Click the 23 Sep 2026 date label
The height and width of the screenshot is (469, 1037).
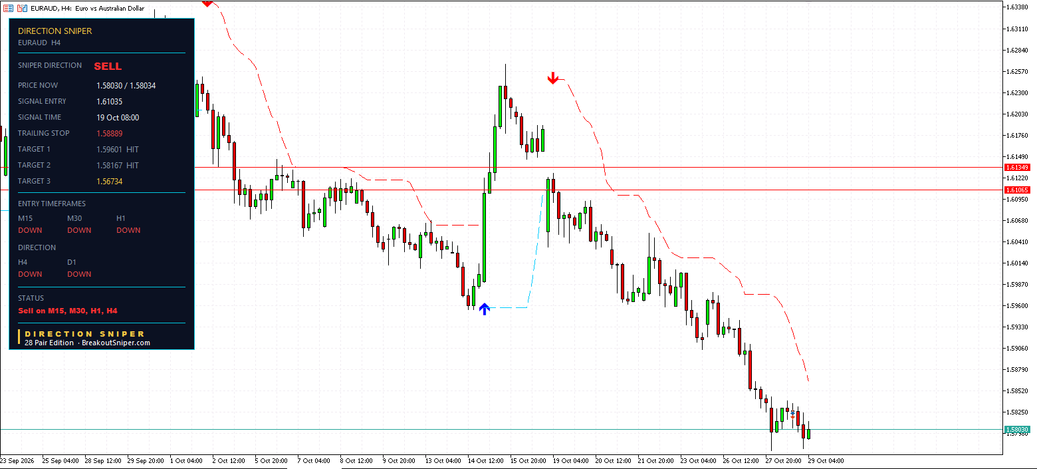(18, 460)
